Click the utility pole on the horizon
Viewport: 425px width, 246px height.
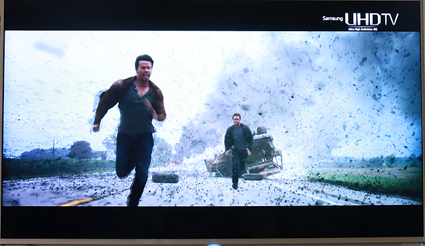[x=53, y=148]
